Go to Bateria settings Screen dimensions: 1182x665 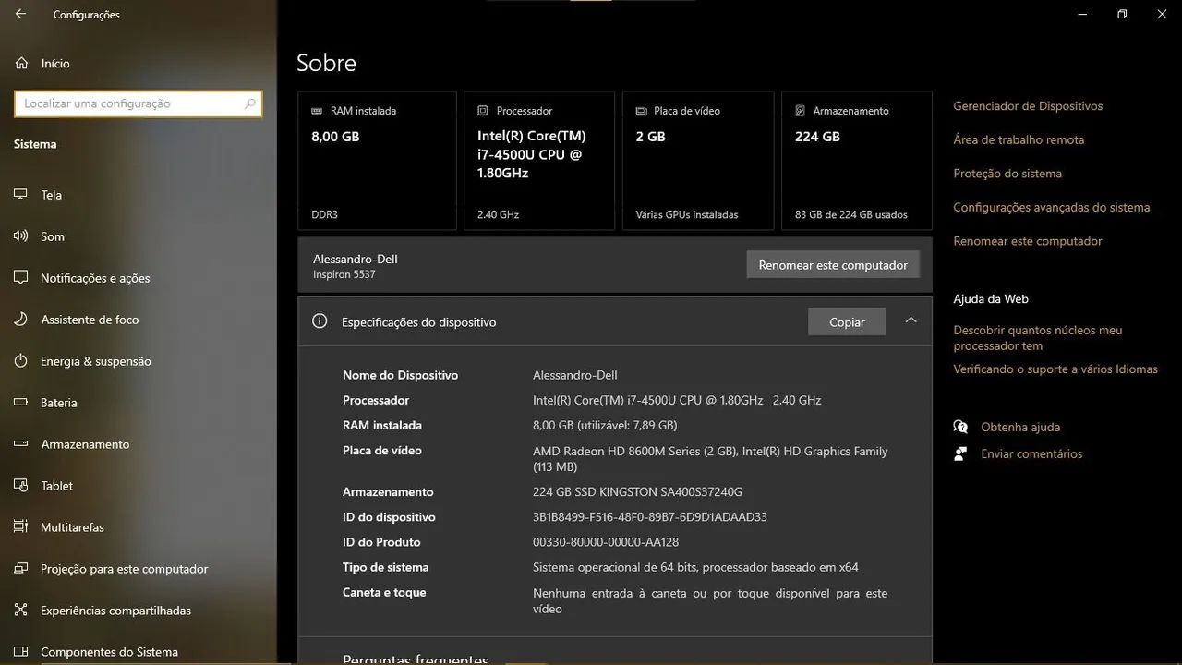pyautogui.click(x=139, y=403)
